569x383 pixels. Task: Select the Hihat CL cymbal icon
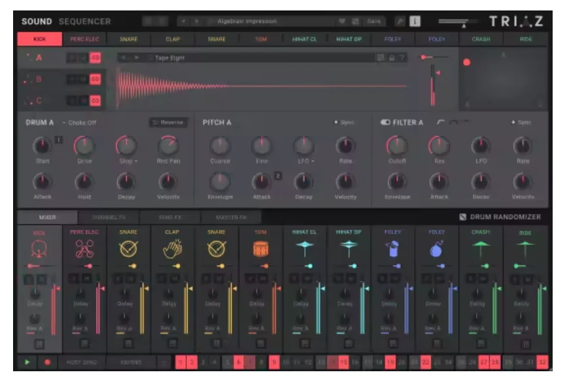(305, 249)
